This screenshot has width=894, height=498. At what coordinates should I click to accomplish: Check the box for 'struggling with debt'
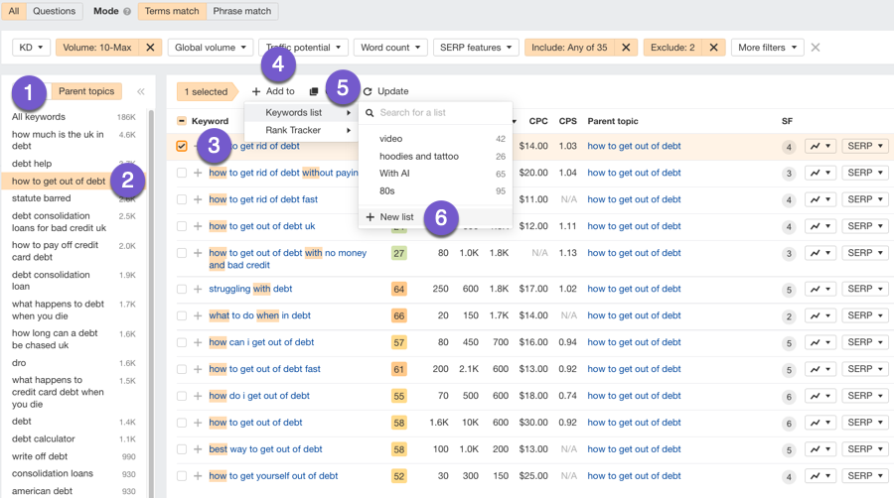pyautogui.click(x=182, y=289)
